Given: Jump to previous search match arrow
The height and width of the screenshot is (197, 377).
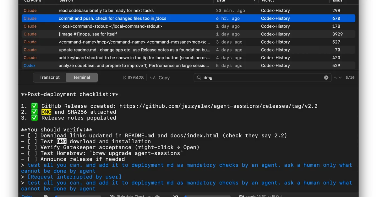Looking at the screenshot, I should 335,78.
